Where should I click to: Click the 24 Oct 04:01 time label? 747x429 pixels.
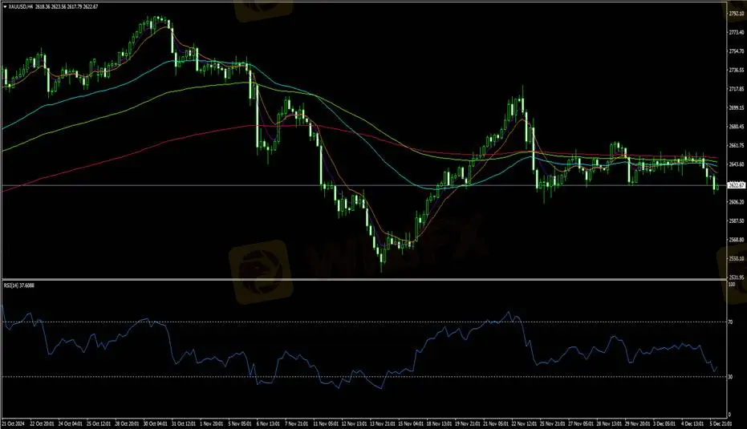coord(70,423)
